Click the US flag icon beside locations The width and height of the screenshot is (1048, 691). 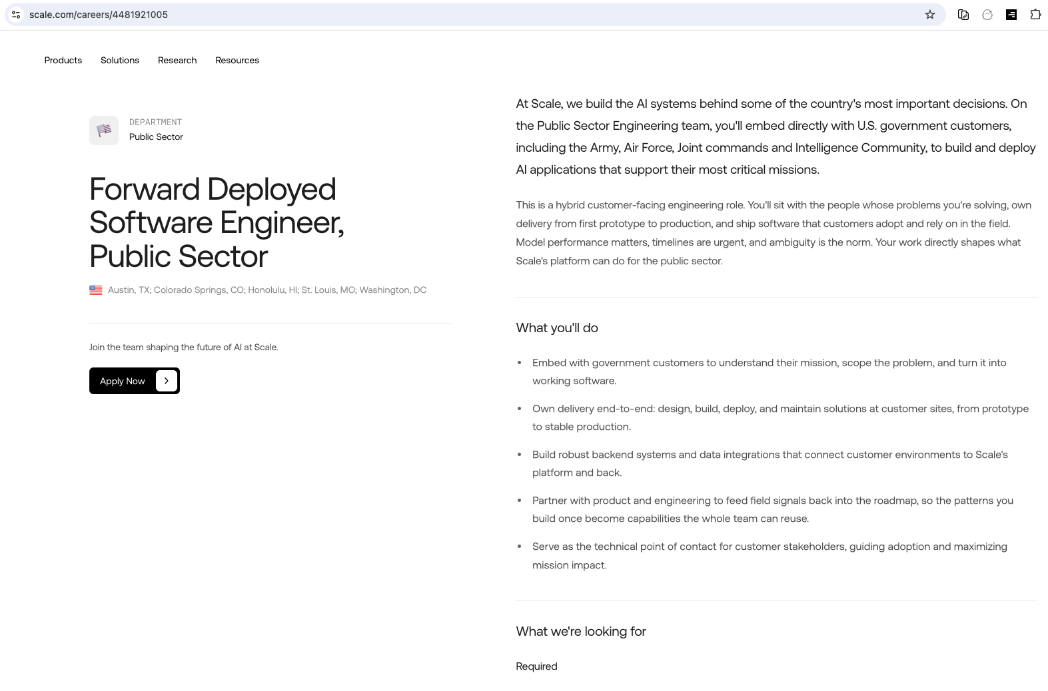point(96,290)
